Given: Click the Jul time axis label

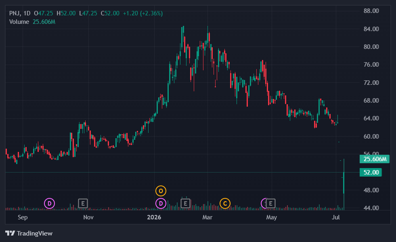Looking at the screenshot, I should pos(336,217).
